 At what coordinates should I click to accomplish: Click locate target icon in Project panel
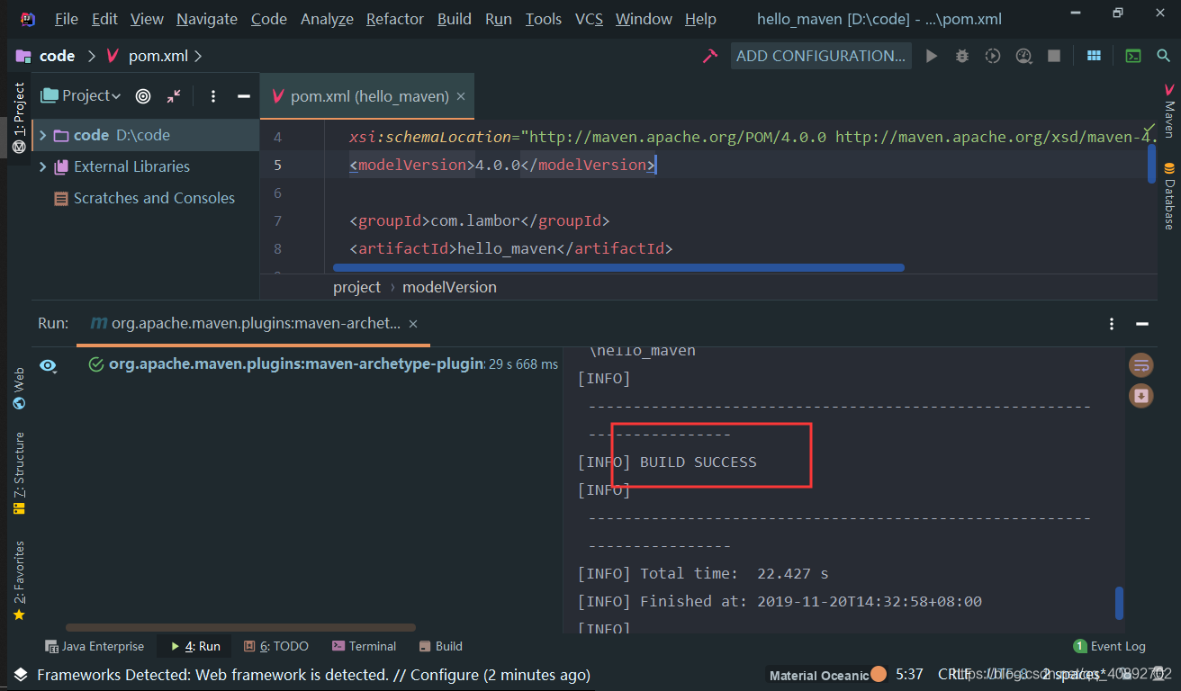(x=143, y=95)
